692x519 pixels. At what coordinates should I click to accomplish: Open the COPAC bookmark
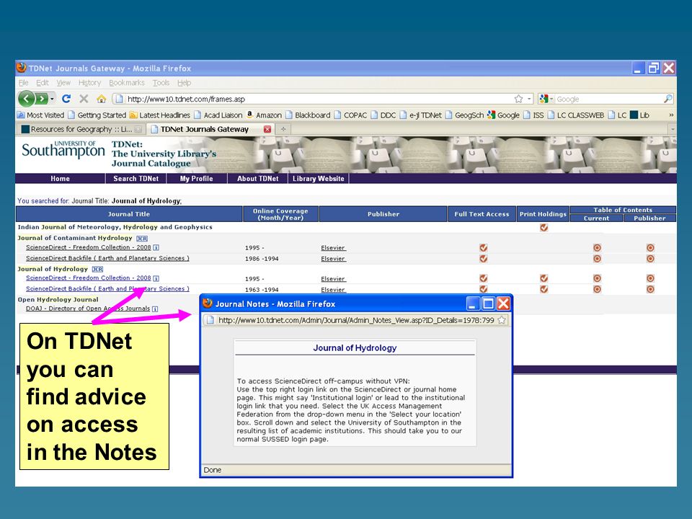coord(351,115)
